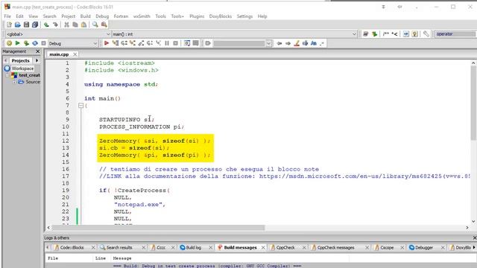Click the Open file icon
Viewport: 477px width, 268px height.
tap(18, 25)
